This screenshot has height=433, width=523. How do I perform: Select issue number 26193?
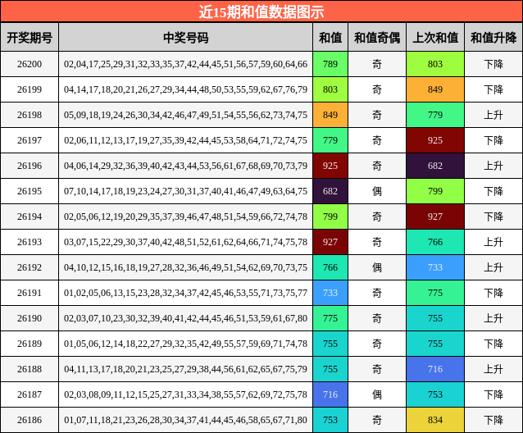click(30, 242)
